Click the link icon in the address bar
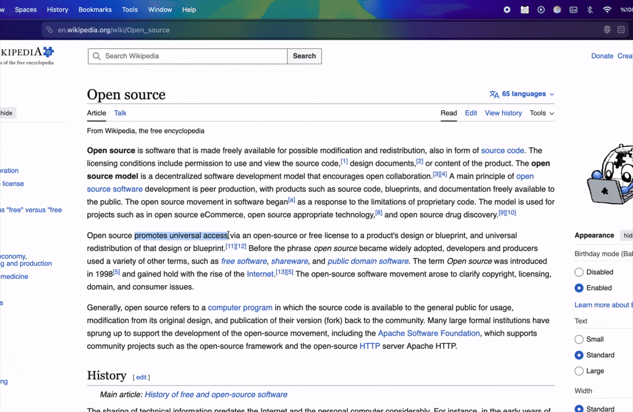Screen dimensions: 633x412 tap(49, 30)
